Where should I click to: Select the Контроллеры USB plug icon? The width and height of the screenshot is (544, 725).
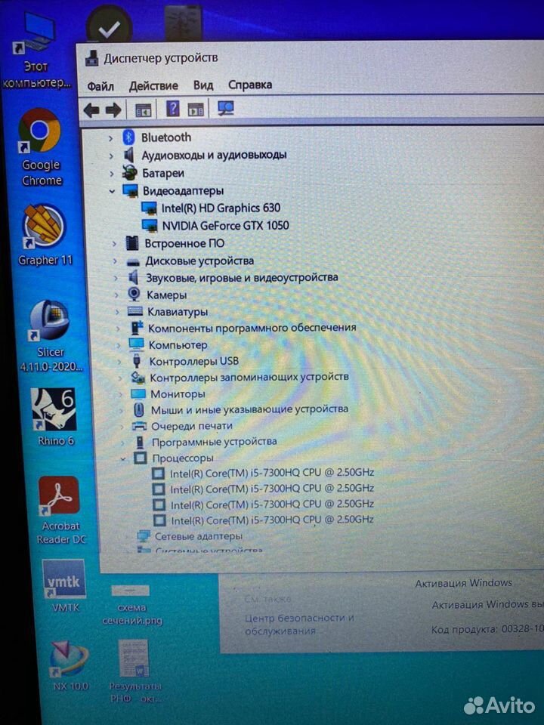click(x=137, y=361)
